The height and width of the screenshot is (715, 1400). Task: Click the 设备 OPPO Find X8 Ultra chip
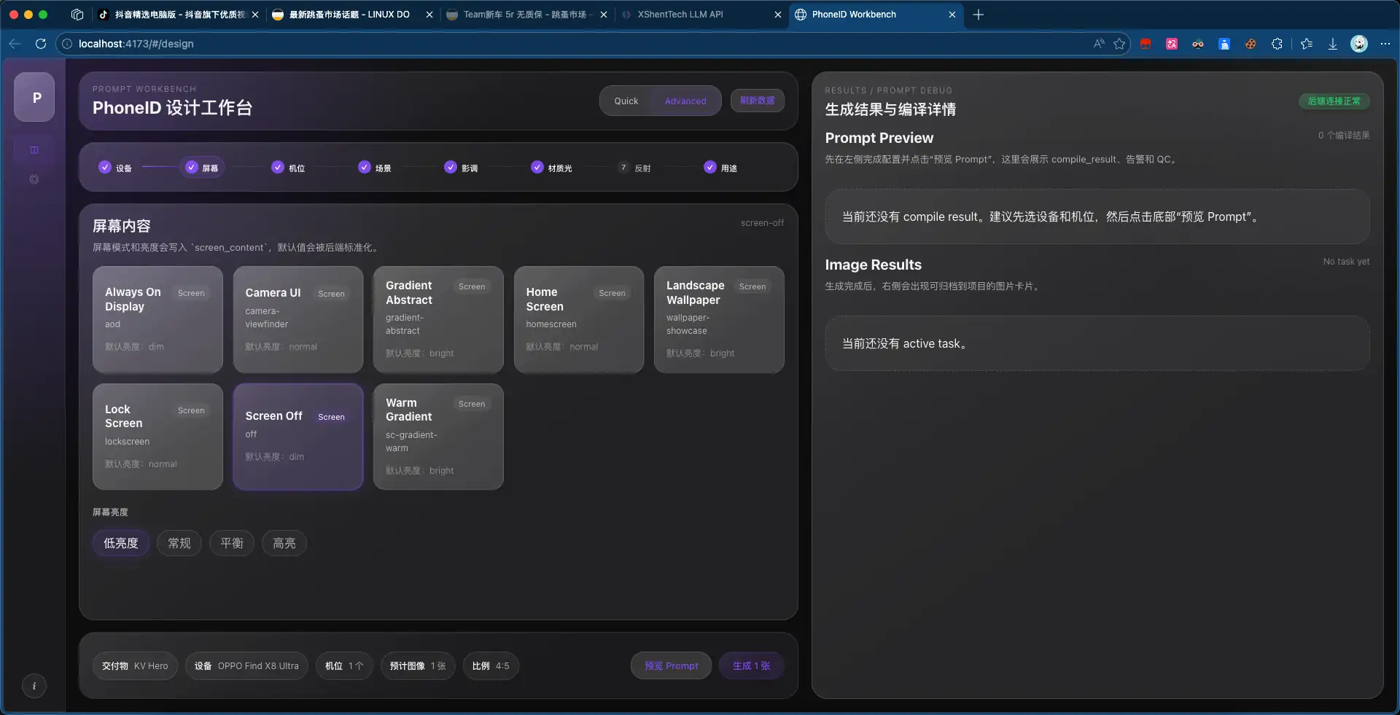[246, 665]
